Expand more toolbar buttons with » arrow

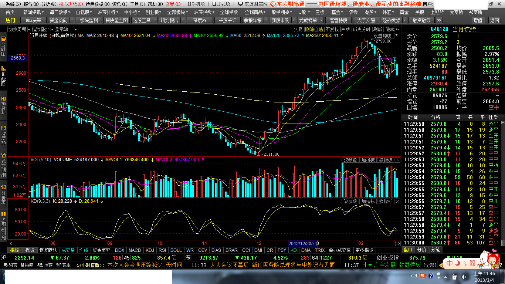pos(439,20)
